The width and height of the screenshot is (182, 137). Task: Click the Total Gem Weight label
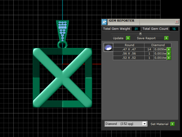tap(116, 29)
